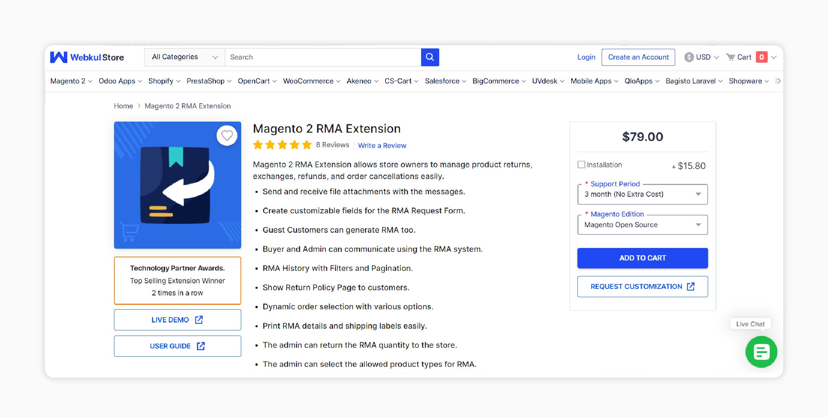Open the Mobile Apps menu

point(594,81)
